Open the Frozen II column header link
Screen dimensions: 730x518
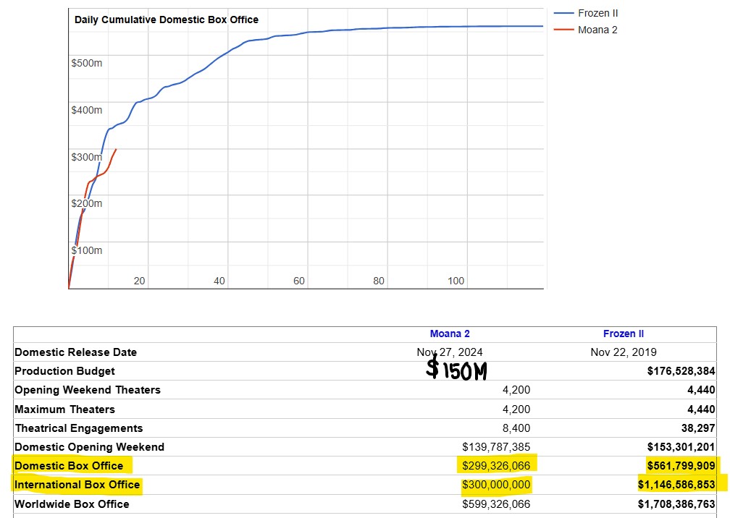point(623,334)
